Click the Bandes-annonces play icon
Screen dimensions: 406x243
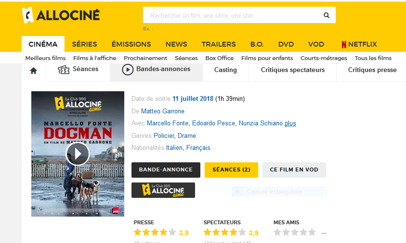coord(128,70)
